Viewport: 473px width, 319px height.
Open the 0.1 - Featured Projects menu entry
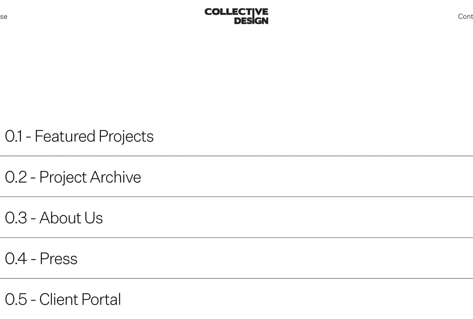(79, 136)
